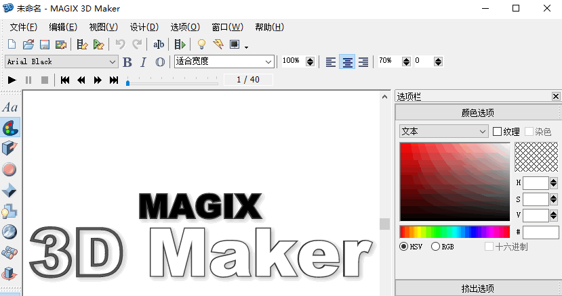562x296 pixels.
Task: Click the animation filmstrip play icon
Action: coord(180,45)
